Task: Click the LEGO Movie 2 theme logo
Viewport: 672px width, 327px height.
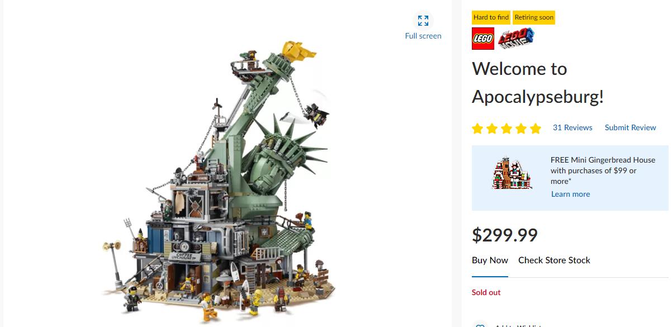Action: [516, 39]
